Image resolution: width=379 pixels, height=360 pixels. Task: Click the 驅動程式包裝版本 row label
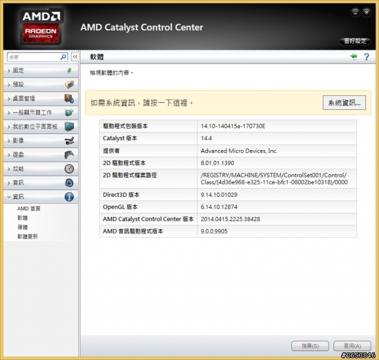[125, 126]
